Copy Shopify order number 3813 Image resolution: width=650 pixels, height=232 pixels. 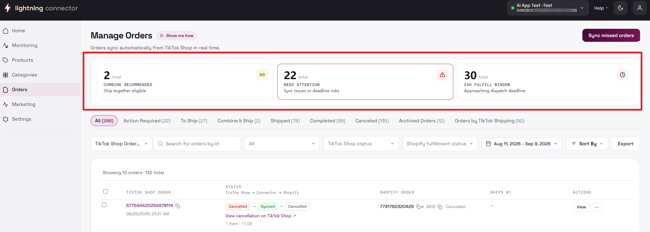[x=440, y=207]
